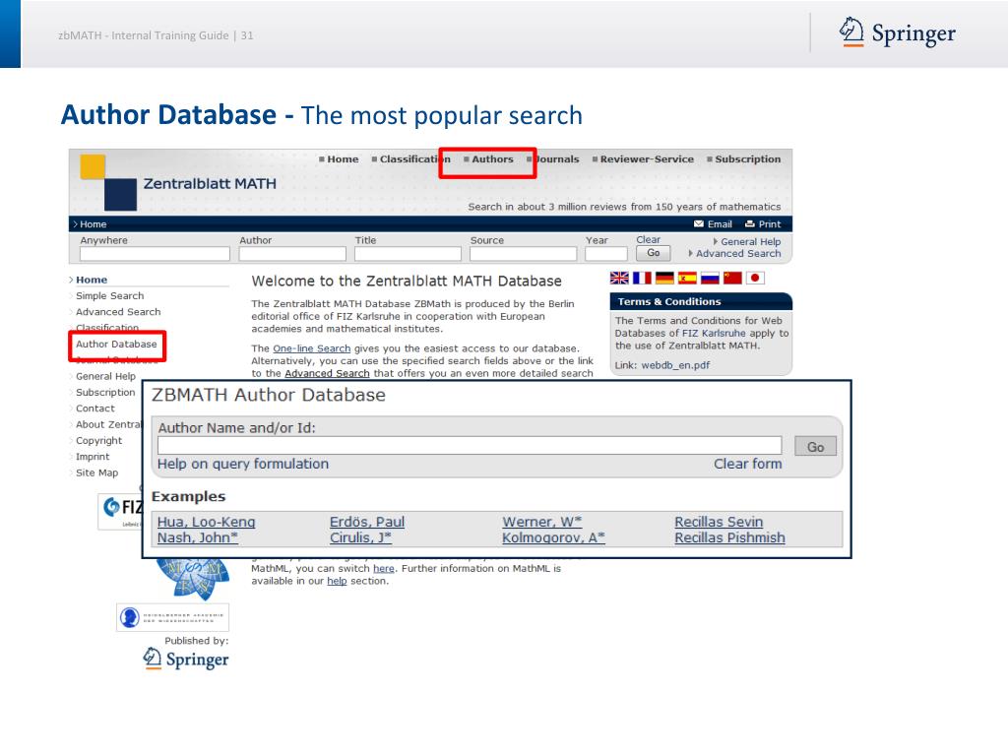1008x756 pixels.
Task: Select the Russian flag icon
Action: click(710, 278)
